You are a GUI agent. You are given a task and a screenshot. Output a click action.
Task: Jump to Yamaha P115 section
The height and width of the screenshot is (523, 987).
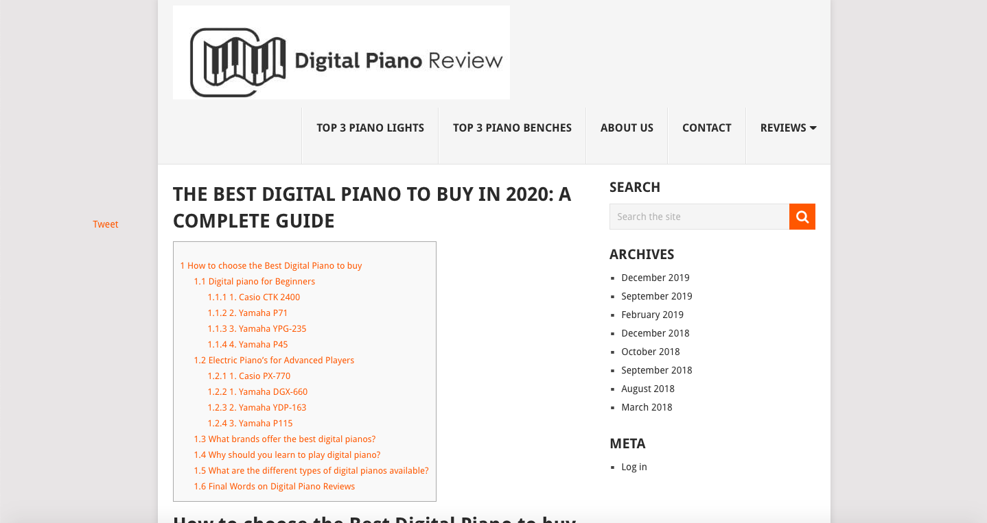click(x=251, y=423)
